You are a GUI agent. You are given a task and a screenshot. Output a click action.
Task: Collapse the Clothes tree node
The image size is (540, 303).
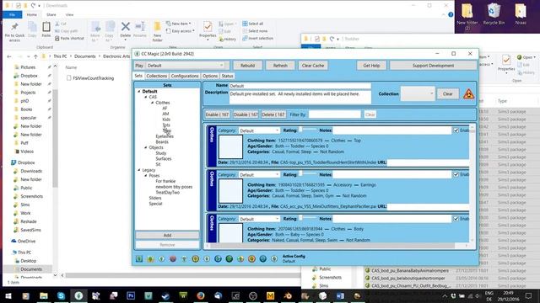click(152, 103)
